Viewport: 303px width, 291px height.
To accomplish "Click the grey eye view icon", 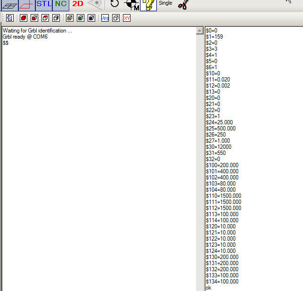I will [x=95, y=4].
